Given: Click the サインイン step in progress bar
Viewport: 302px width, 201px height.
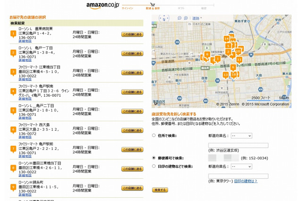Looking at the screenshot, I should point(127,8).
